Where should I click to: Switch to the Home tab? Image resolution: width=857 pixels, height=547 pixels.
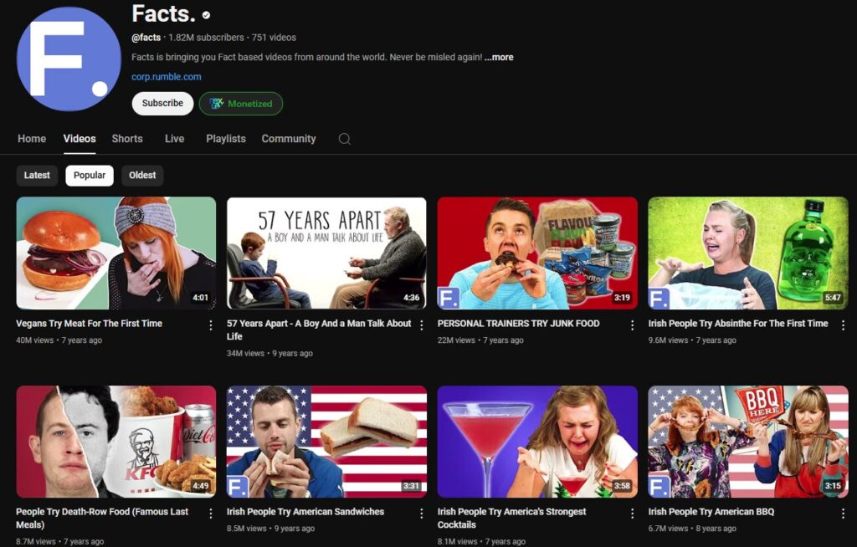click(x=32, y=139)
